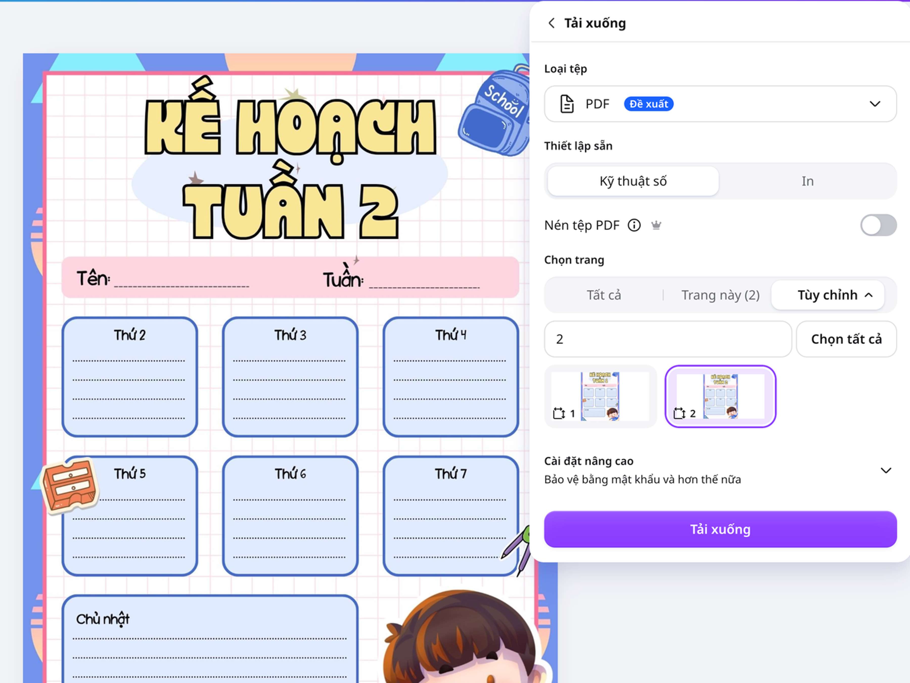Select the Kỹ thuật số preset
Image resolution: width=910 pixels, height=683 pixels.
tap(633, 181)
